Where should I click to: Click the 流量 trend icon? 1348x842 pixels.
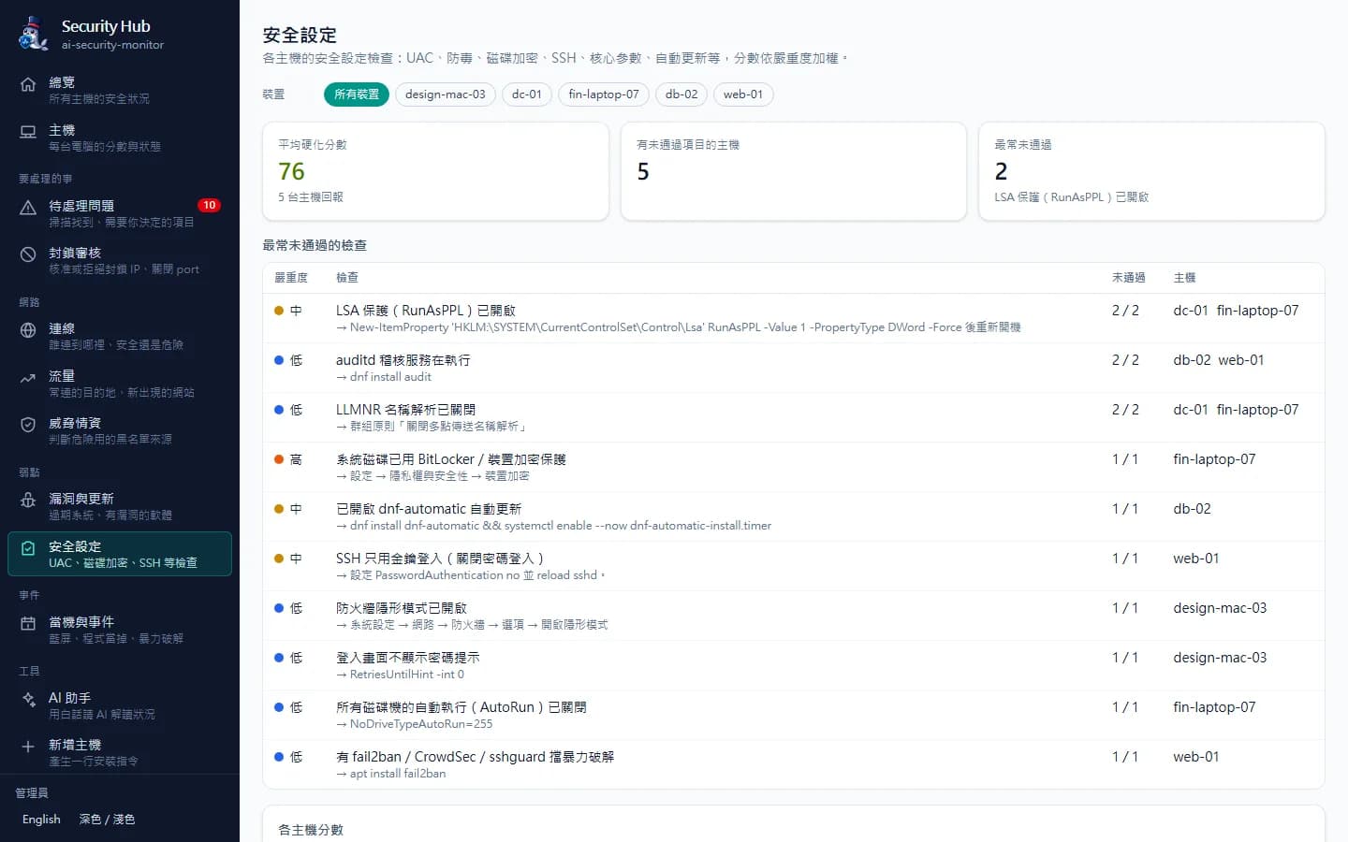28,378
